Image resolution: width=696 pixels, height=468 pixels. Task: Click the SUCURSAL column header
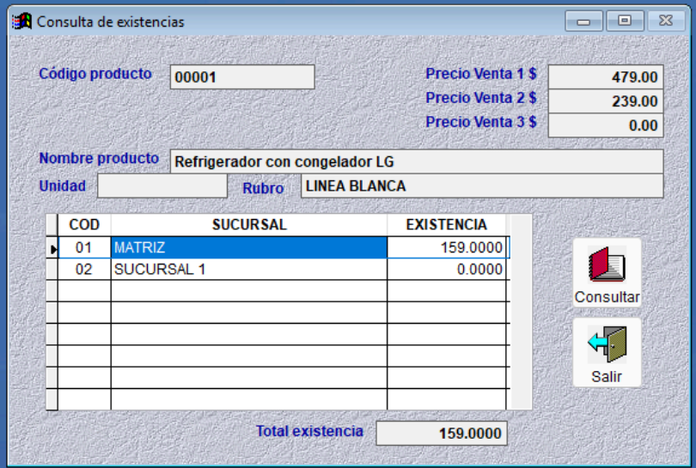pyautogui.click(x=249, y=225)
